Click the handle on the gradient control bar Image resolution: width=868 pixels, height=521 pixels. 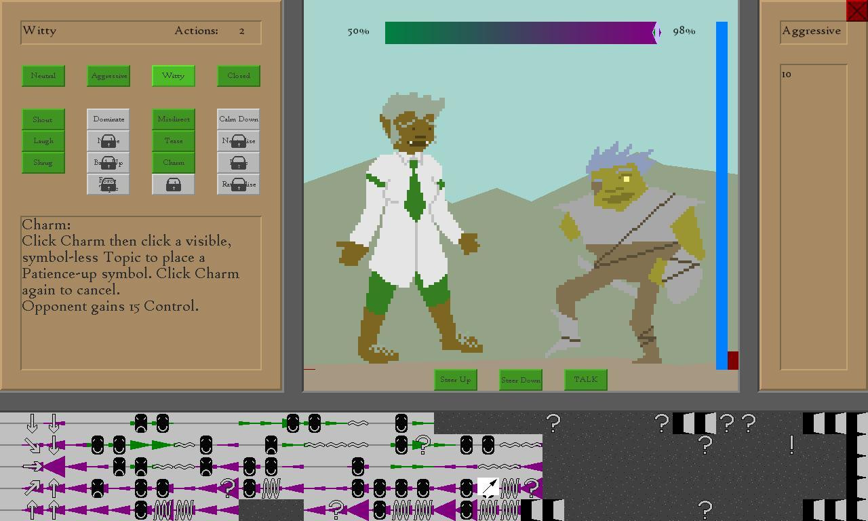click(656, 32)
